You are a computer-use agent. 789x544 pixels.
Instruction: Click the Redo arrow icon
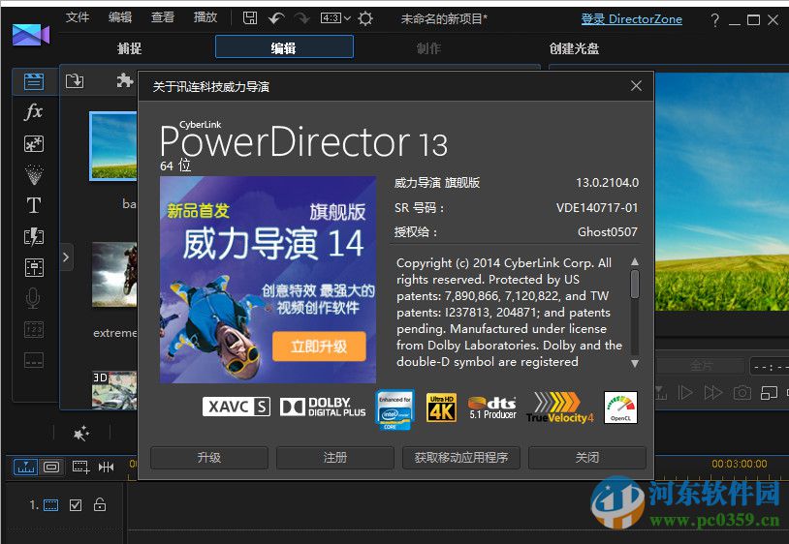click(301, 18)
